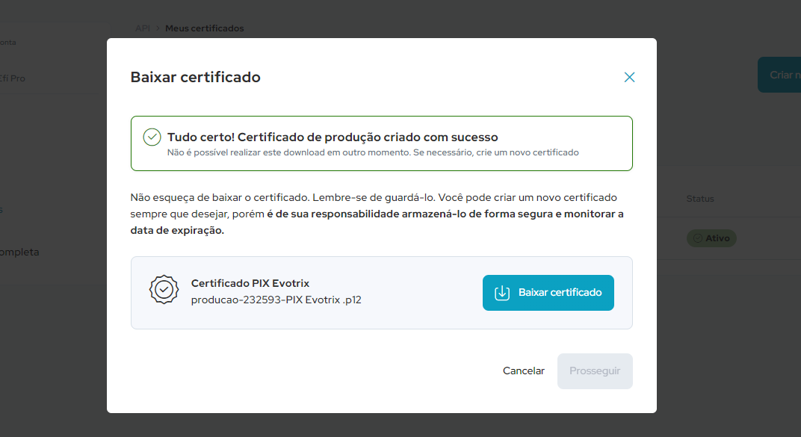Click the Baixar certificado modal title

tap(196, 77)
